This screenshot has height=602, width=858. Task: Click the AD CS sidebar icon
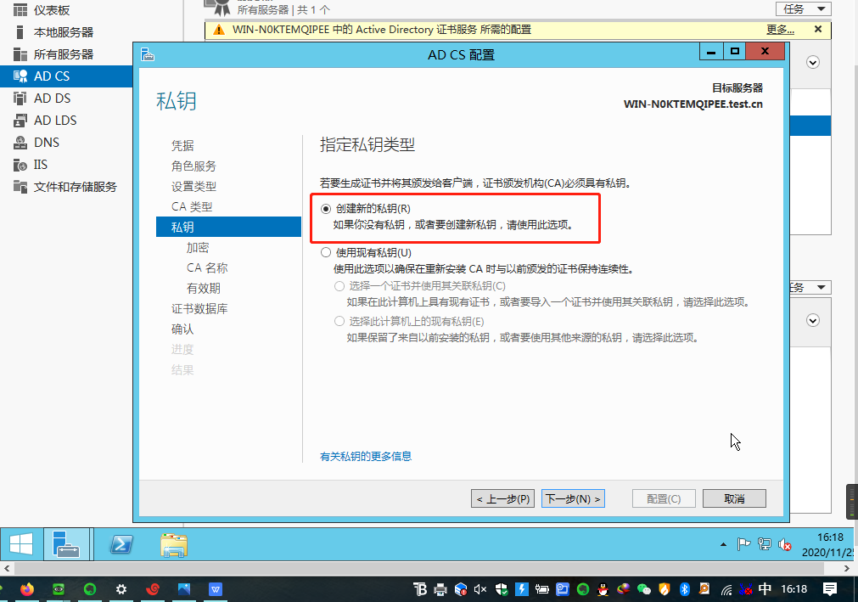tap(20, 76)
